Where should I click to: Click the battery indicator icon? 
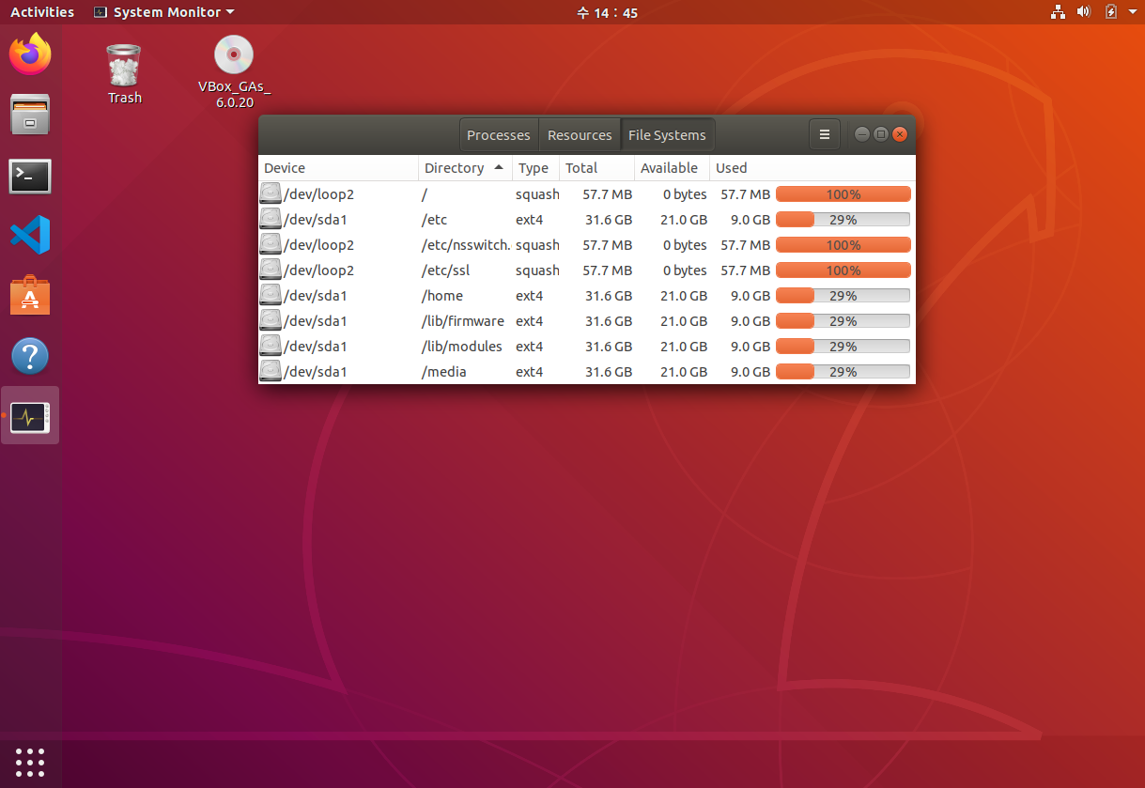[1111, 12]
